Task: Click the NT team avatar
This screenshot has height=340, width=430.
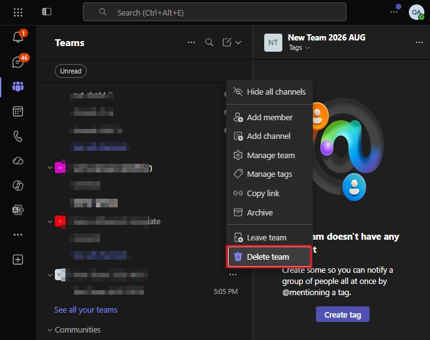Action: coord(273,43)
